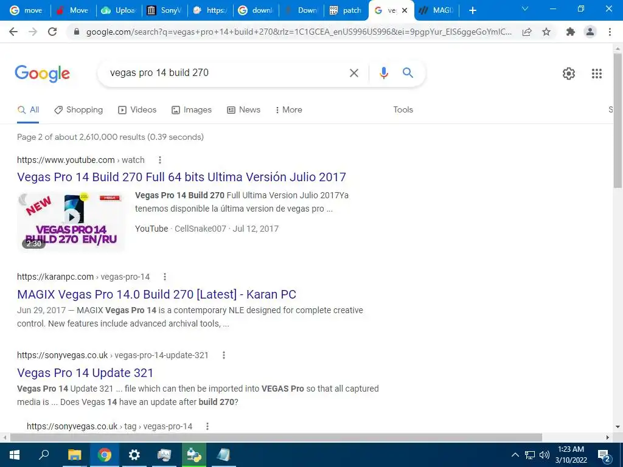The image size is (623, 467).
Task: Open the Chrome profile avatar
Action: [590, 32]
